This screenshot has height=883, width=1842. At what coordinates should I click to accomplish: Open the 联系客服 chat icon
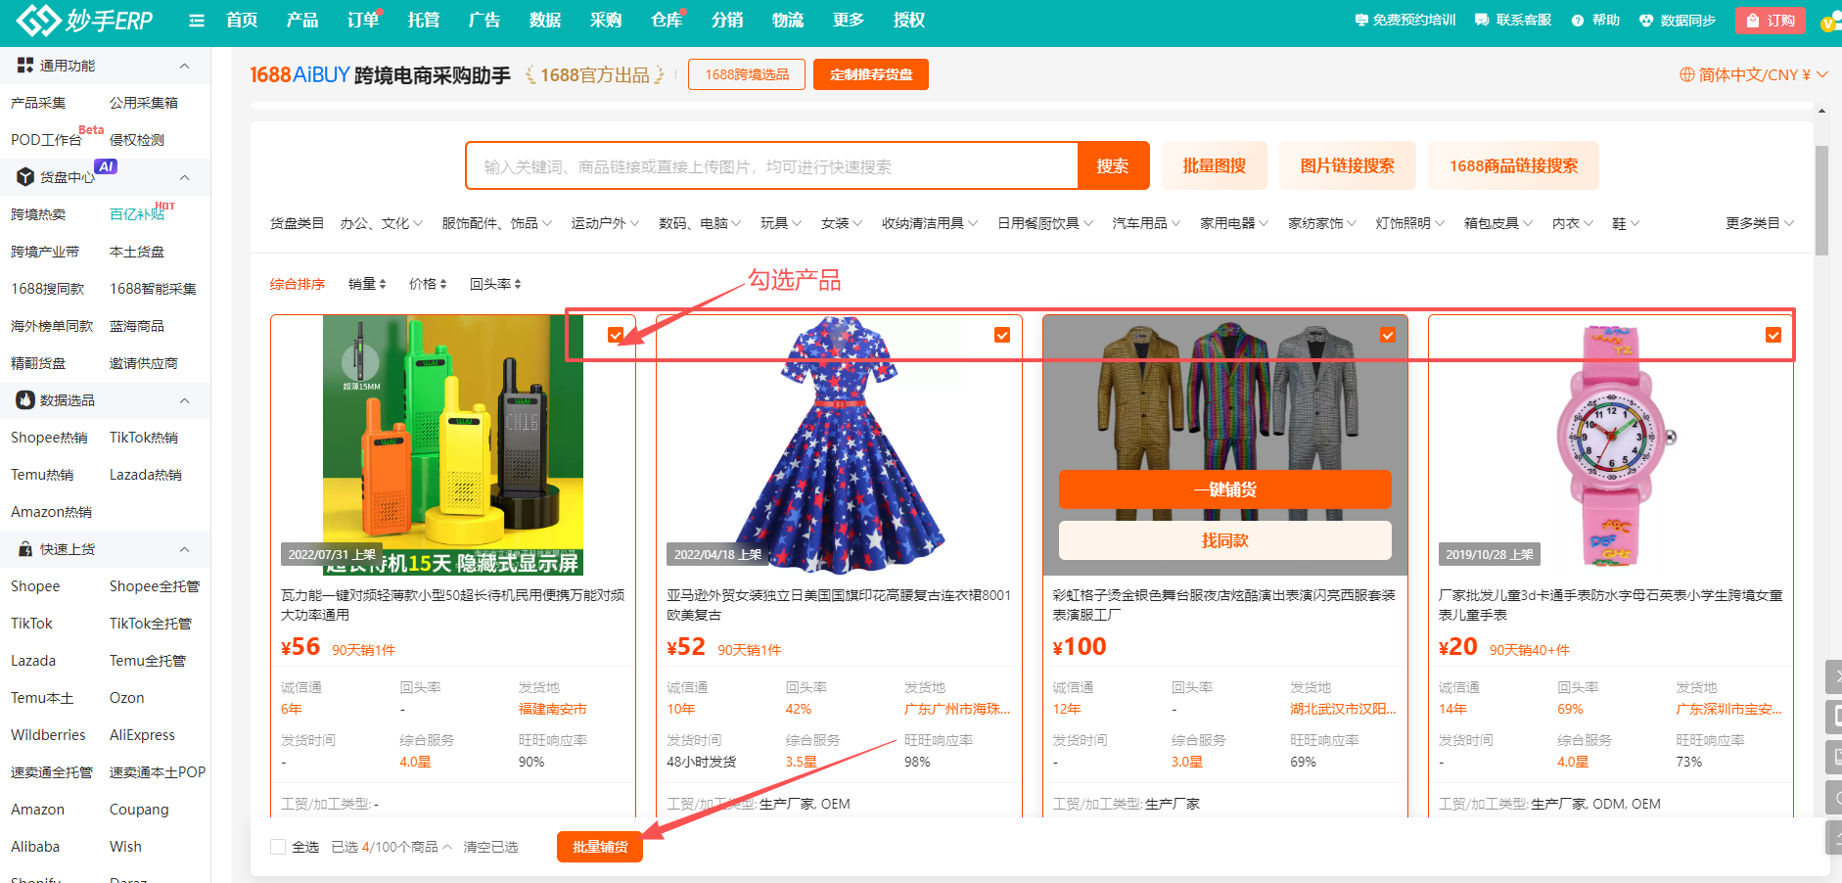coord(1481,20)
